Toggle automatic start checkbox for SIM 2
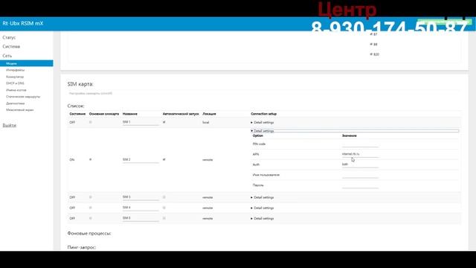Screen dimensions: 476x268 [164, 159]
